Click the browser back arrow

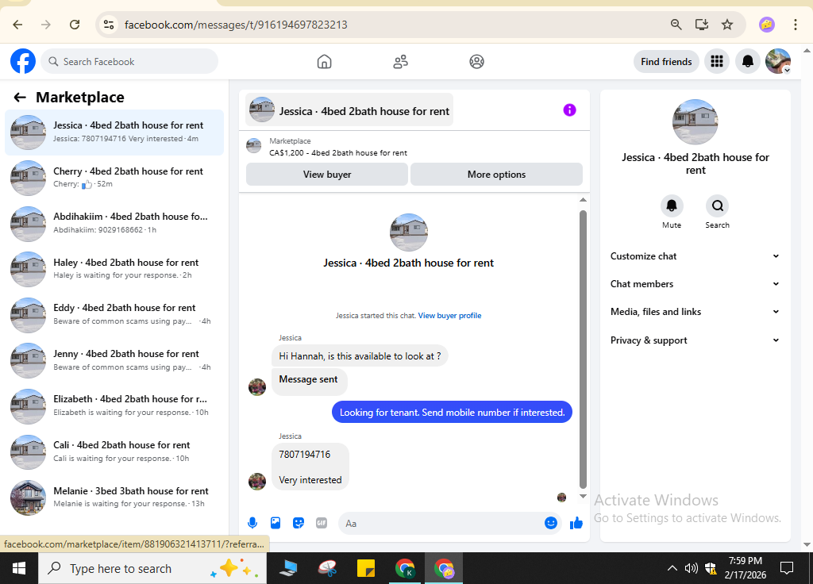click(x=17, y=25)
